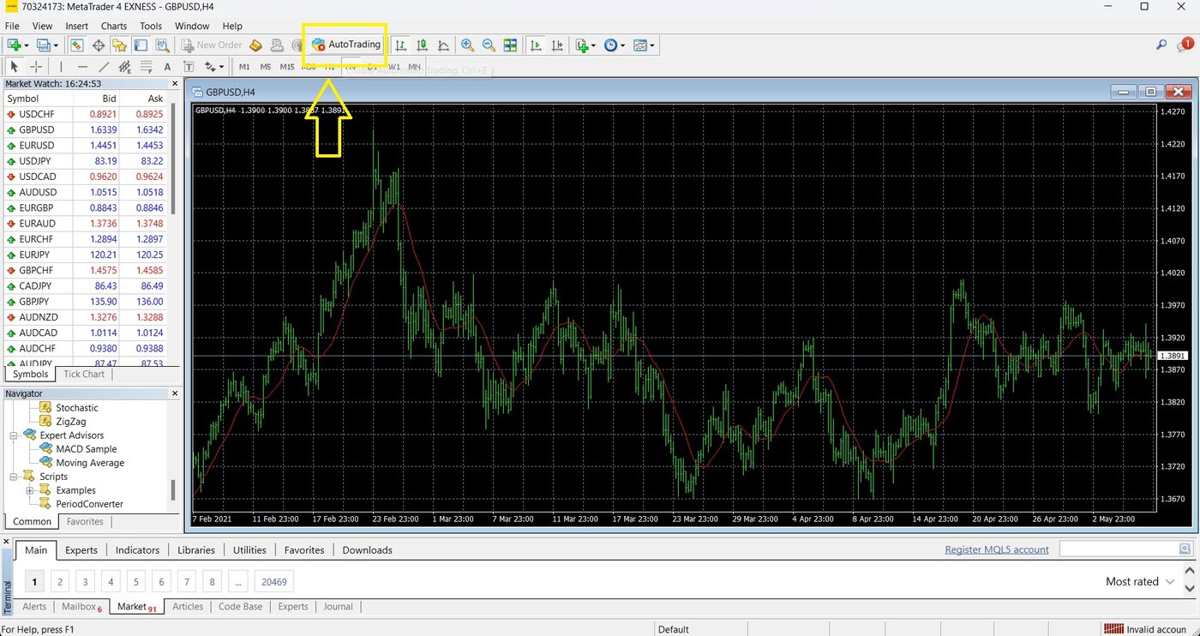The image size is (1200, 636).
Task: Switch to M5 timeframe
Action: pos(266,66)
